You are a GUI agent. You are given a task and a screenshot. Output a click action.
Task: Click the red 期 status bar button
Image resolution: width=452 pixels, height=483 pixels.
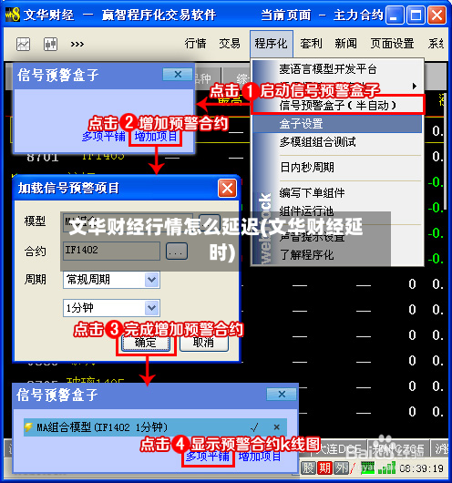click(324, 468)
